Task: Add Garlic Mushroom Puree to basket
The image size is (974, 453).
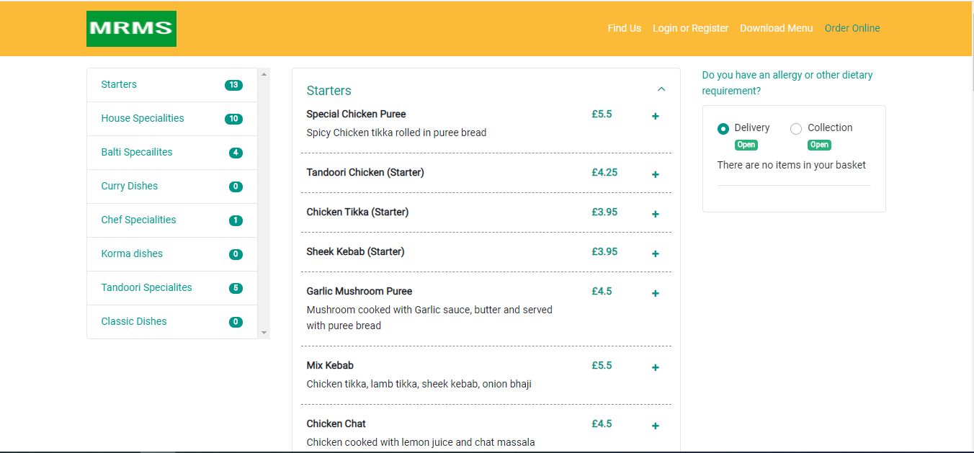Action: (x=655, y=293)
